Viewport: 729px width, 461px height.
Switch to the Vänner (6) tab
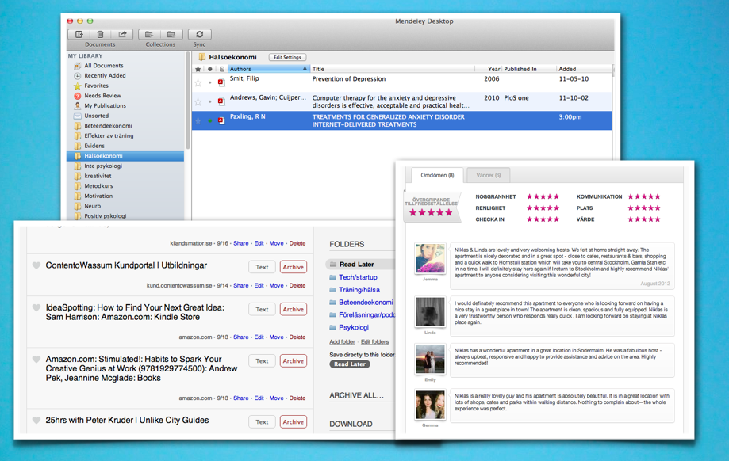488,175
